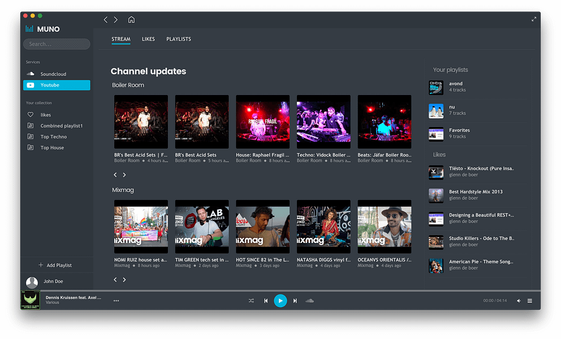The width and height of the screenshot is (561, 339).
Task: Open the Top House playlist
Action: click(x=57, y=147)
